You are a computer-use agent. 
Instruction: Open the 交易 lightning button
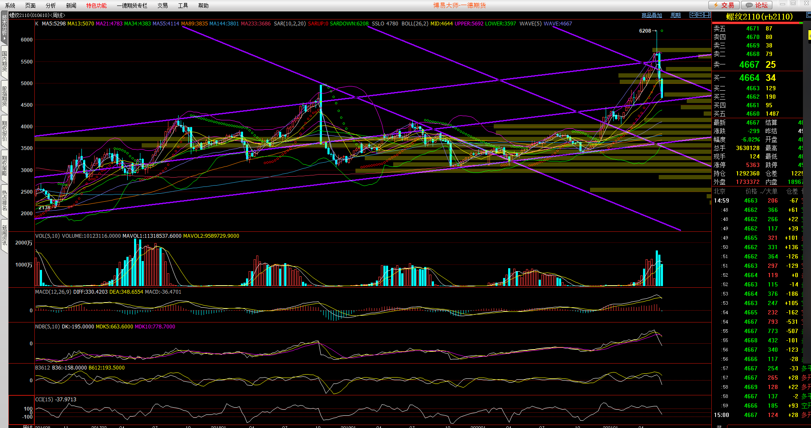(724, 5)
